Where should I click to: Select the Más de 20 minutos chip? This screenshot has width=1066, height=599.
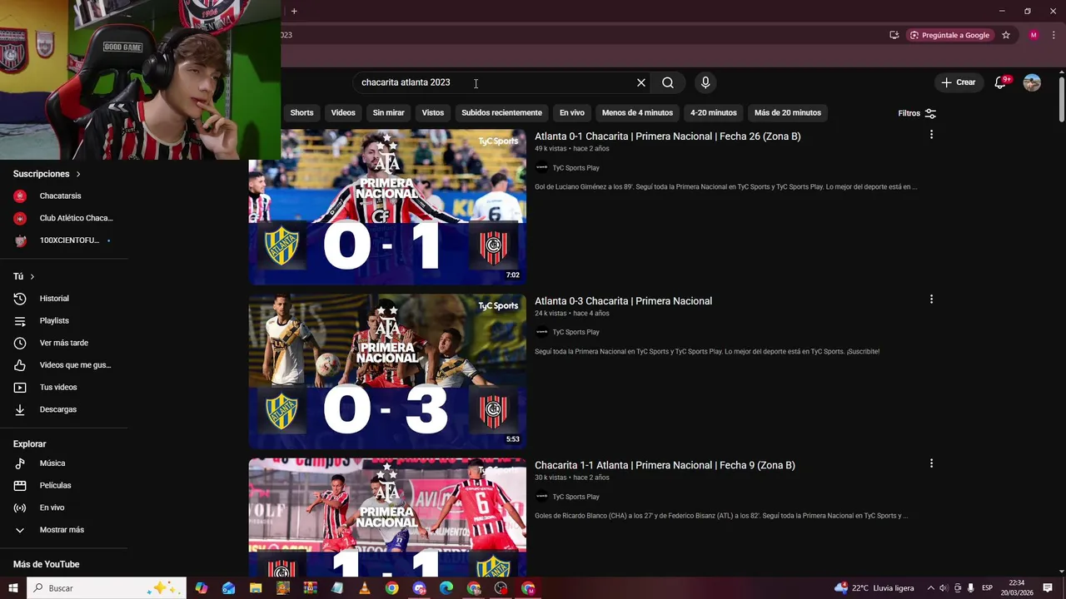788,113
